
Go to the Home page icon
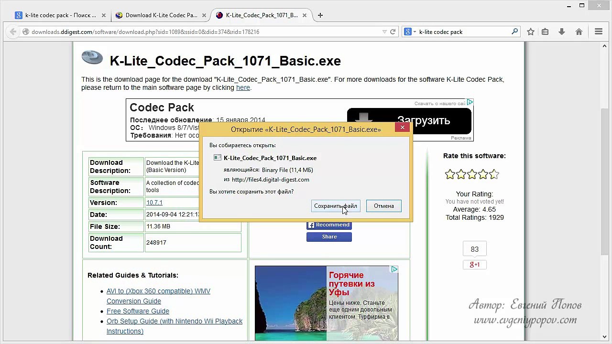579,32
